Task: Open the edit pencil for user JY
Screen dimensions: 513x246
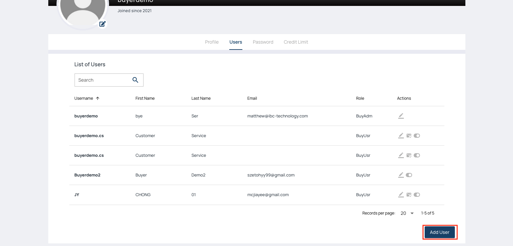Action: pyautogui.click(x=401, y=195)
